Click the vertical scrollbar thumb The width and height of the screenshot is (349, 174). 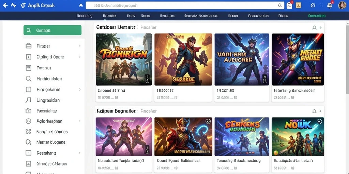point(347,60)
